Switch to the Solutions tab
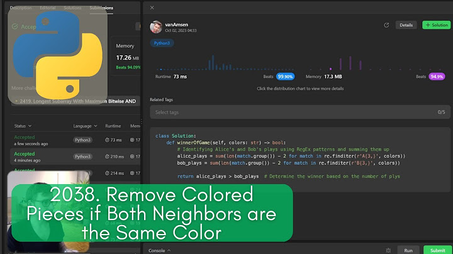The image size is (453, 254). 72,8
